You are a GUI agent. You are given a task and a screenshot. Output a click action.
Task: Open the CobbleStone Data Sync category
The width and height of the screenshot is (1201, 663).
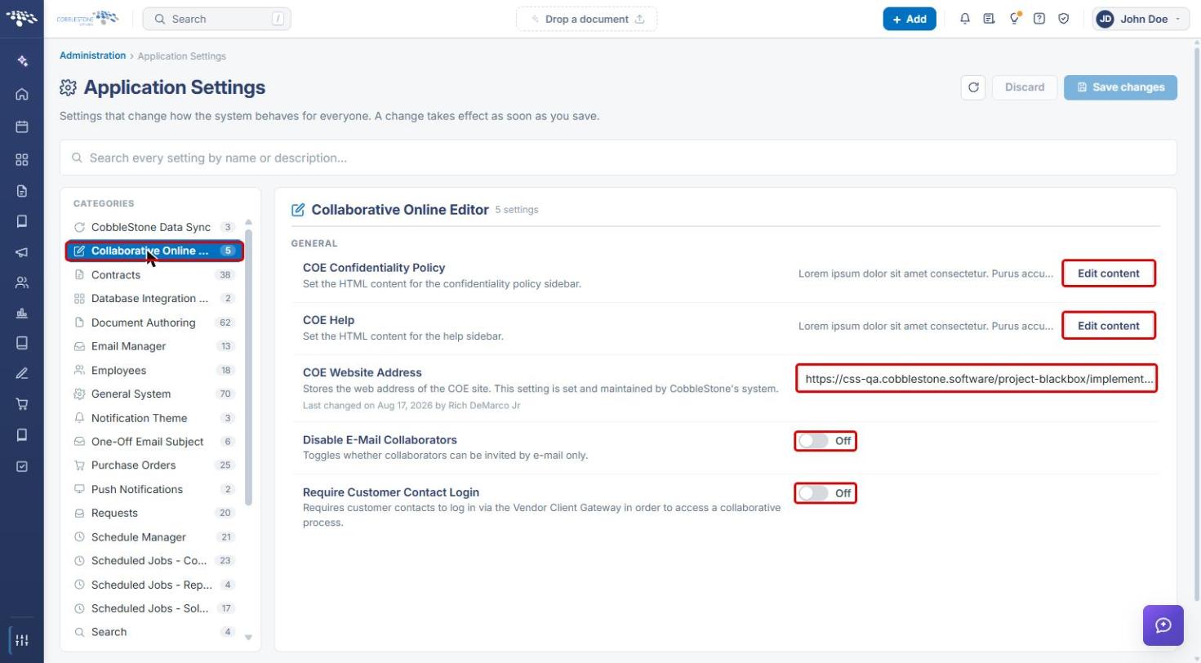click(154, 227)
